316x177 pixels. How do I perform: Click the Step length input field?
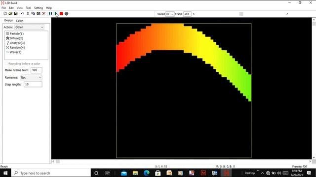[x=33, y=84]
